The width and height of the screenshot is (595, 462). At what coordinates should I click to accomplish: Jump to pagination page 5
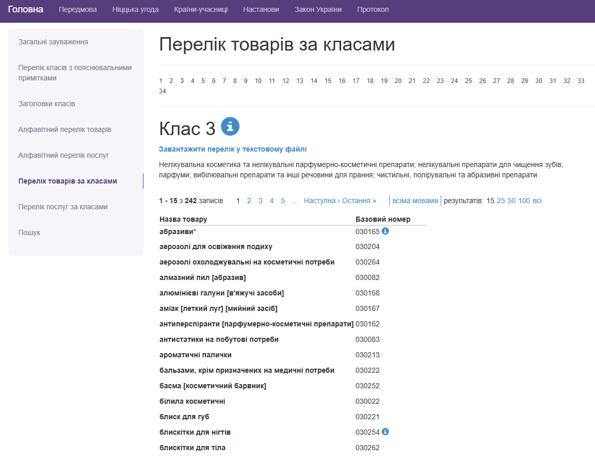point(283,201)
